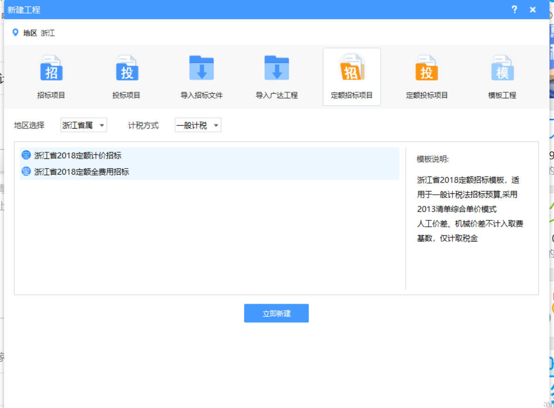Switch to the 模板工程 tab
This screenshot has height=408, width=554.
(x=502, y=77)
